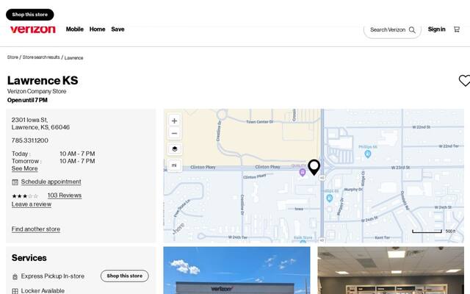The image size is (470, 294).
Task: Click the Services heading
Action: click(29, 258)
